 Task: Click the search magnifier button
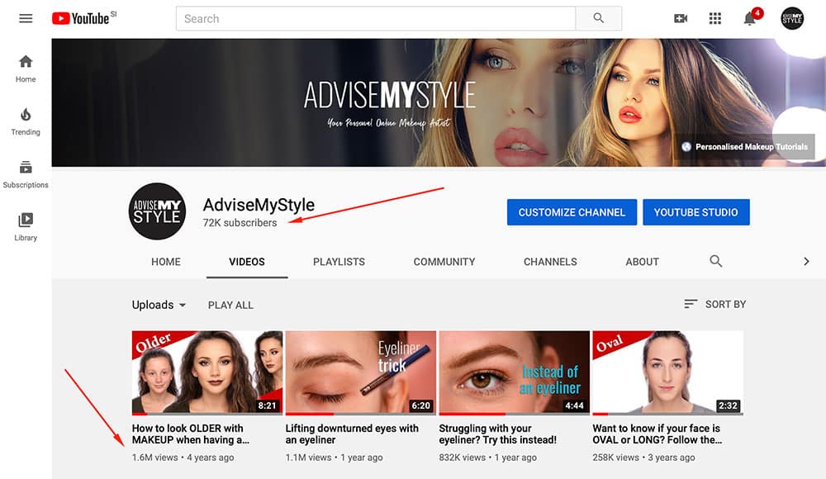(x=598, y=18)
